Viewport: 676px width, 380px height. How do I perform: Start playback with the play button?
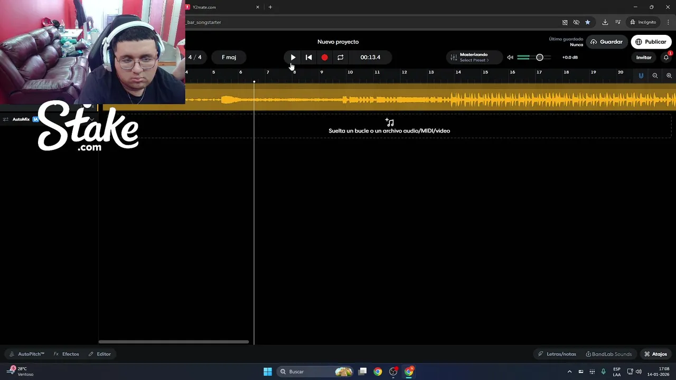pyautogui.click(x=293, y=57)
